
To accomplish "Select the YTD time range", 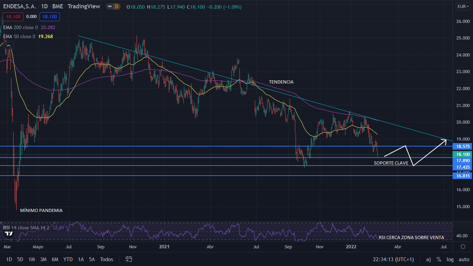I will [x=68, y=259].
